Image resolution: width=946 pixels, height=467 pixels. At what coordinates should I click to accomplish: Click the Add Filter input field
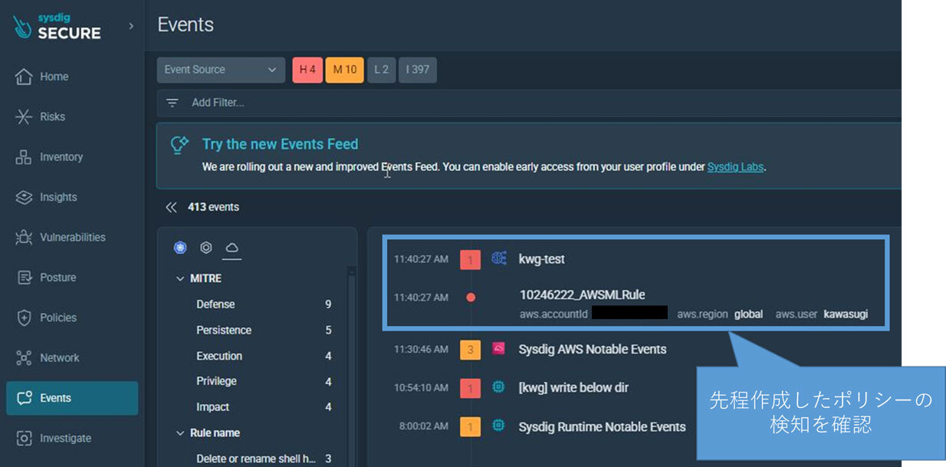point(460,103)
